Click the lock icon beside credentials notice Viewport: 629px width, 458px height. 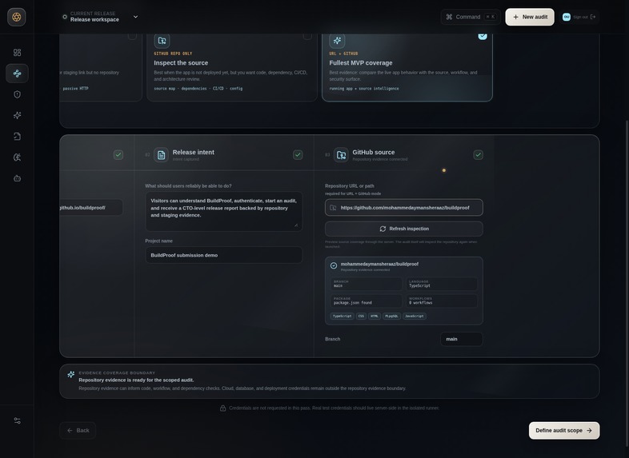[222, 408]
